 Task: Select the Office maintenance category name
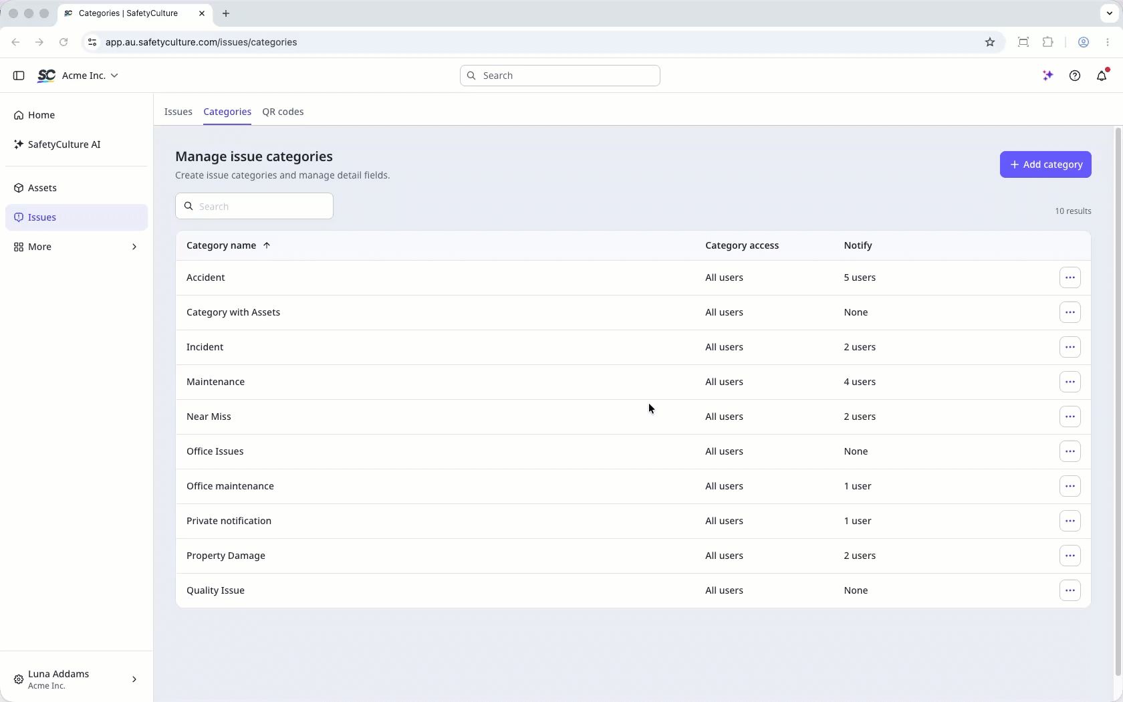tap(230, 486)
